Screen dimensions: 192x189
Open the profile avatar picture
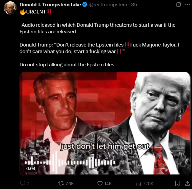tap(10, 8)
